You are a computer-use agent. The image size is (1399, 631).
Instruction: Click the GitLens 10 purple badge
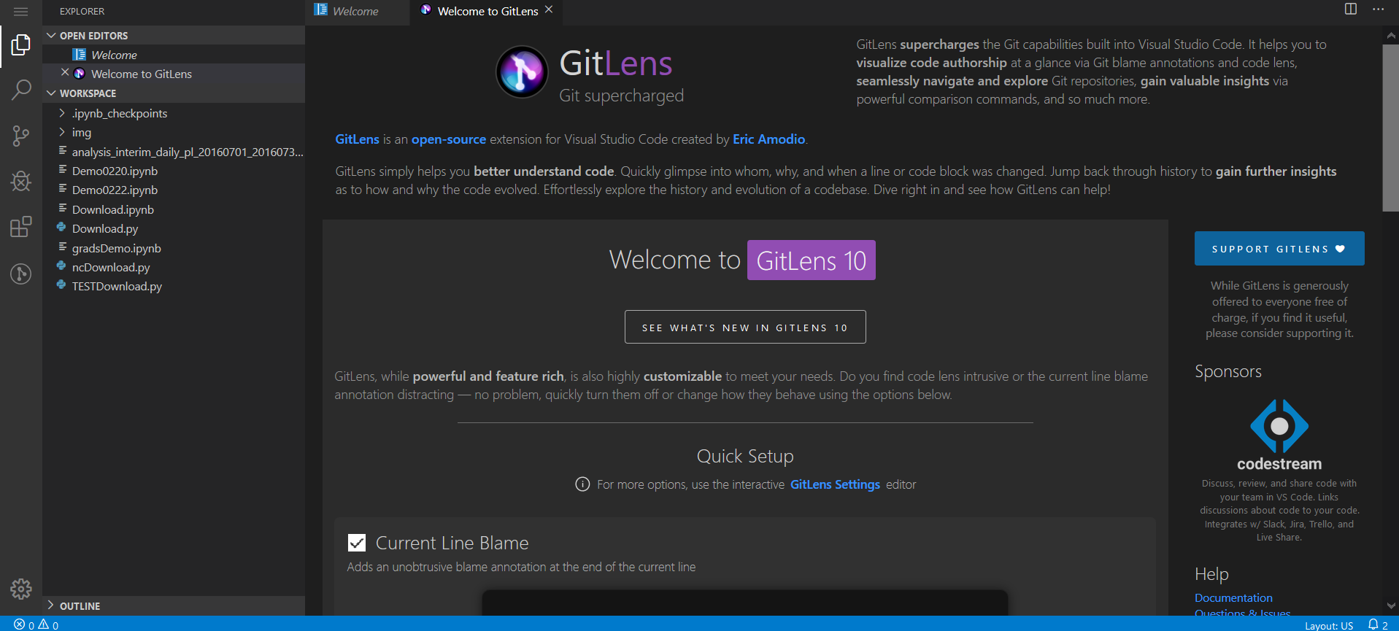811,260
